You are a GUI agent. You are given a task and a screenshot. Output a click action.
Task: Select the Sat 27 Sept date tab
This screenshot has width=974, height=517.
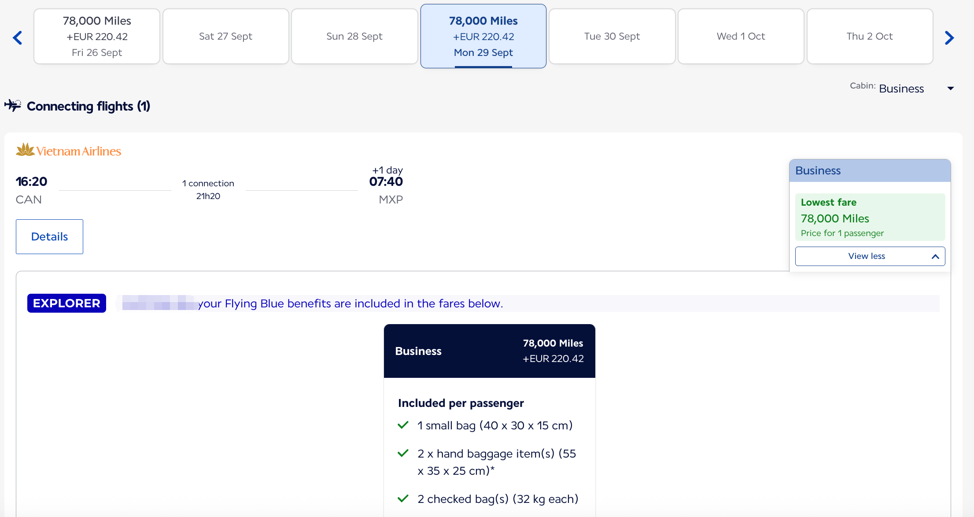click(x=225, y=37)
